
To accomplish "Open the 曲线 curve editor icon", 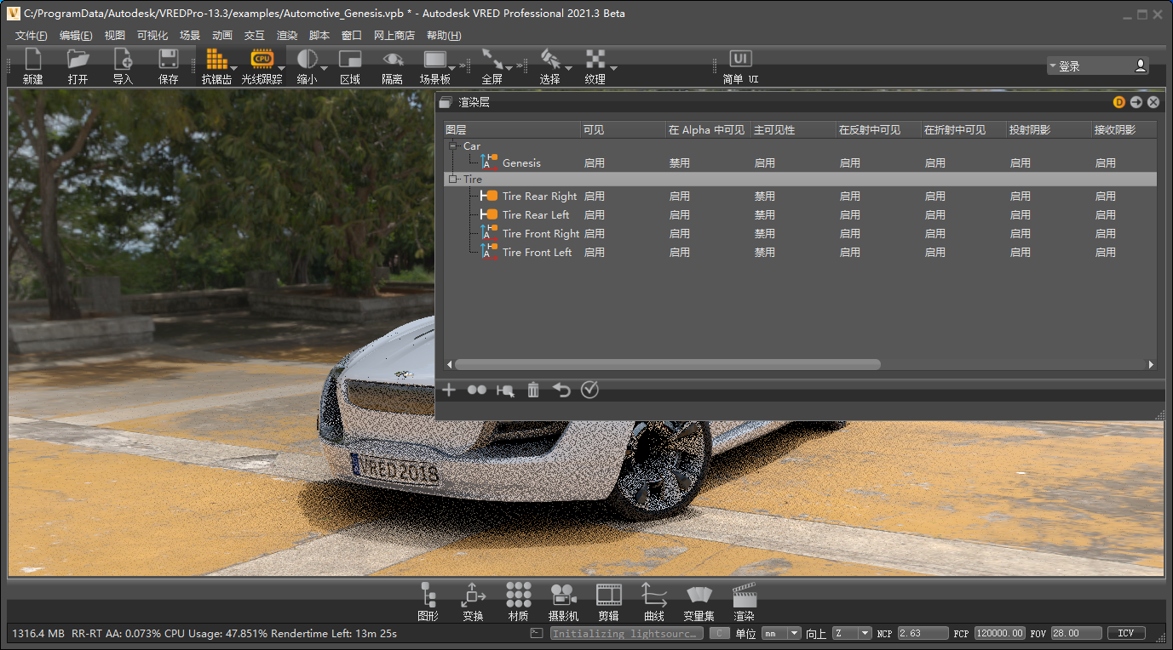I will tap(653, 601).
